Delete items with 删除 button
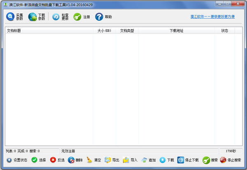This screenshot has height=170, width=247. (x=76, y=160)
